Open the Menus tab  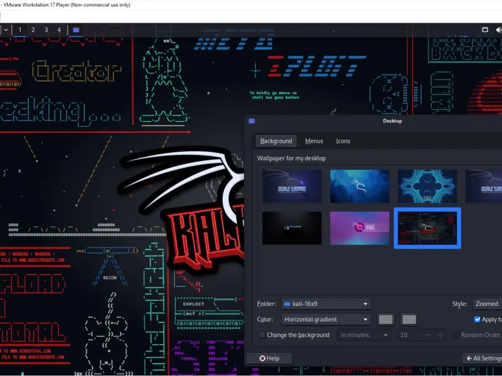(x=314, y=141)
